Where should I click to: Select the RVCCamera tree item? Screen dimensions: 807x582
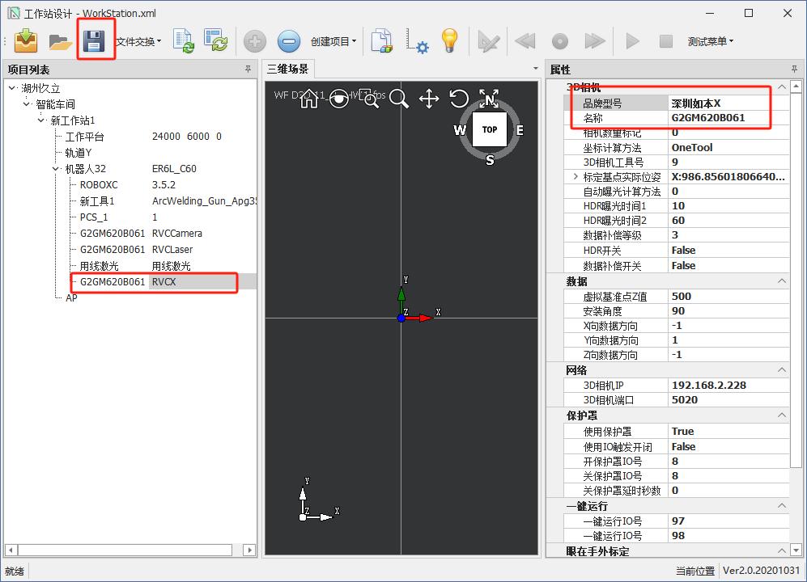click(176, 234)
